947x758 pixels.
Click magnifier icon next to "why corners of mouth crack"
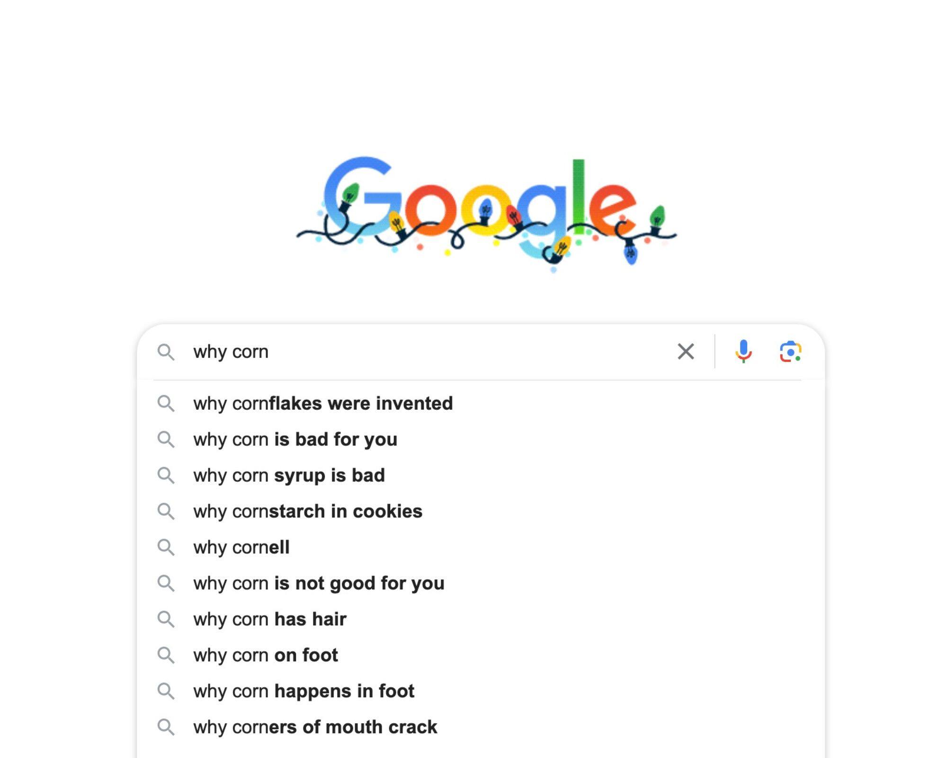click(x=166, y=728)
